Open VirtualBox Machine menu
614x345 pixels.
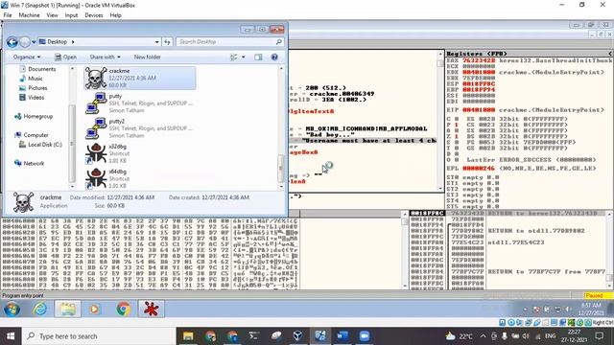(x=29, y=15)
